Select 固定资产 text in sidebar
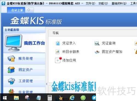The height and width of the screenshot is (101, 137). [26, 70]
